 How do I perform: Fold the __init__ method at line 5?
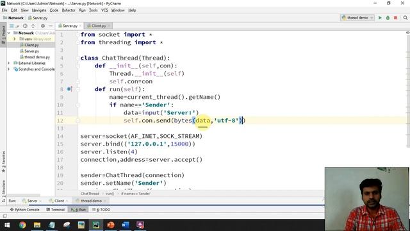click(78, 65)
